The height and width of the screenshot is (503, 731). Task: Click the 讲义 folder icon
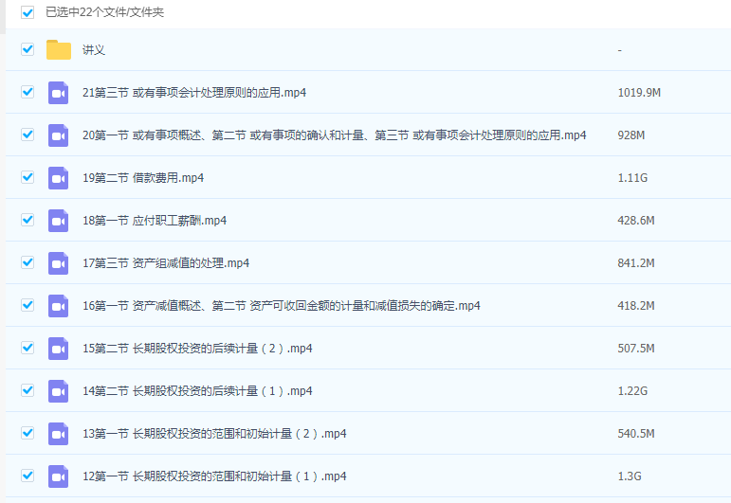pos(59,50)
